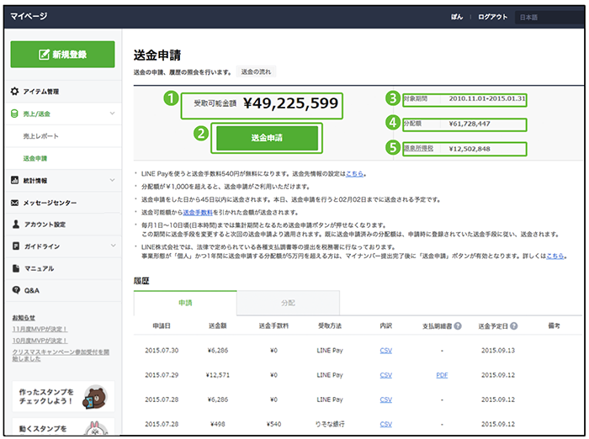
Task: Click the 受取方法 column header
Action: pyautogui.click(x=330, y=326)
